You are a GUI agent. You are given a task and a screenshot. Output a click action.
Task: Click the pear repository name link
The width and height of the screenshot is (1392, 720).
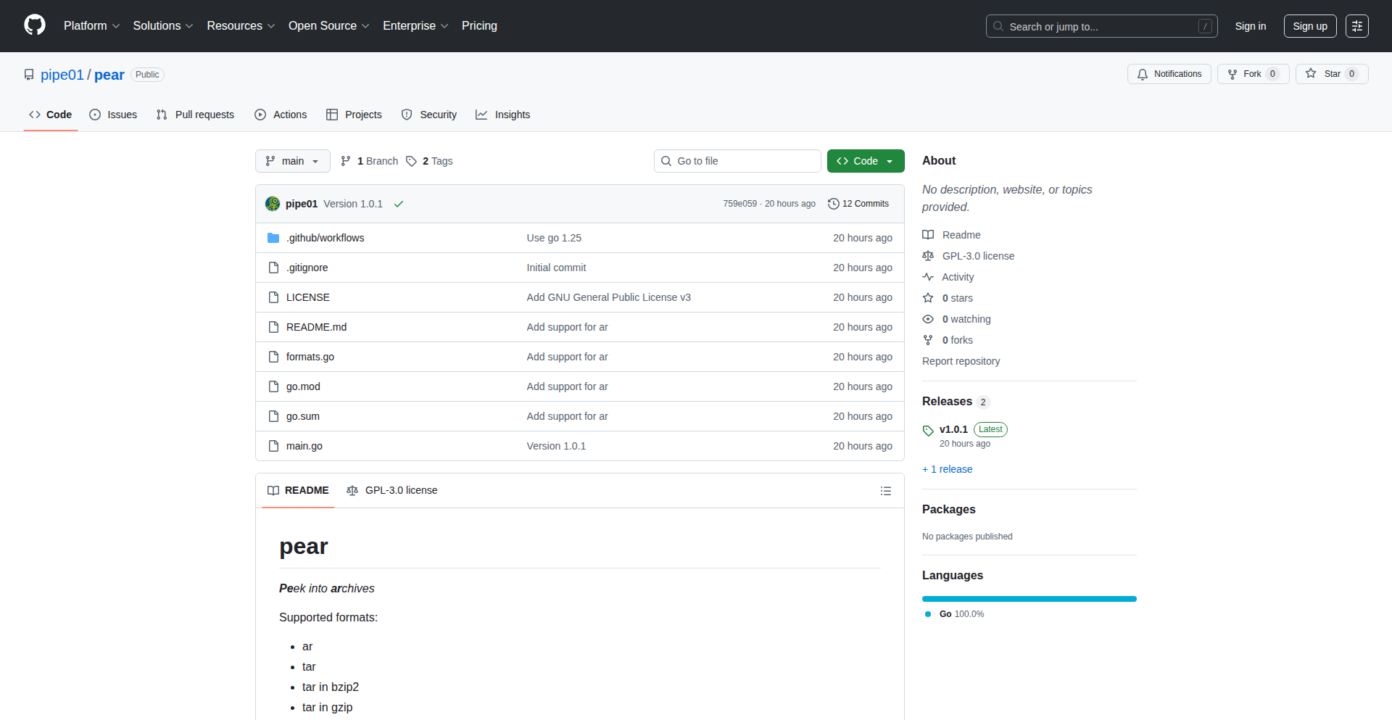tap(109, 75)
